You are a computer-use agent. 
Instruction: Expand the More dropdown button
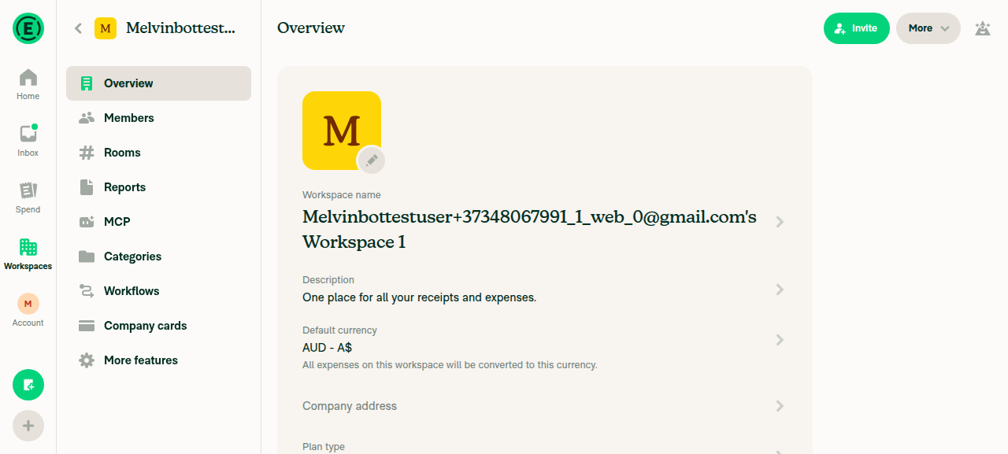[928, 28]
